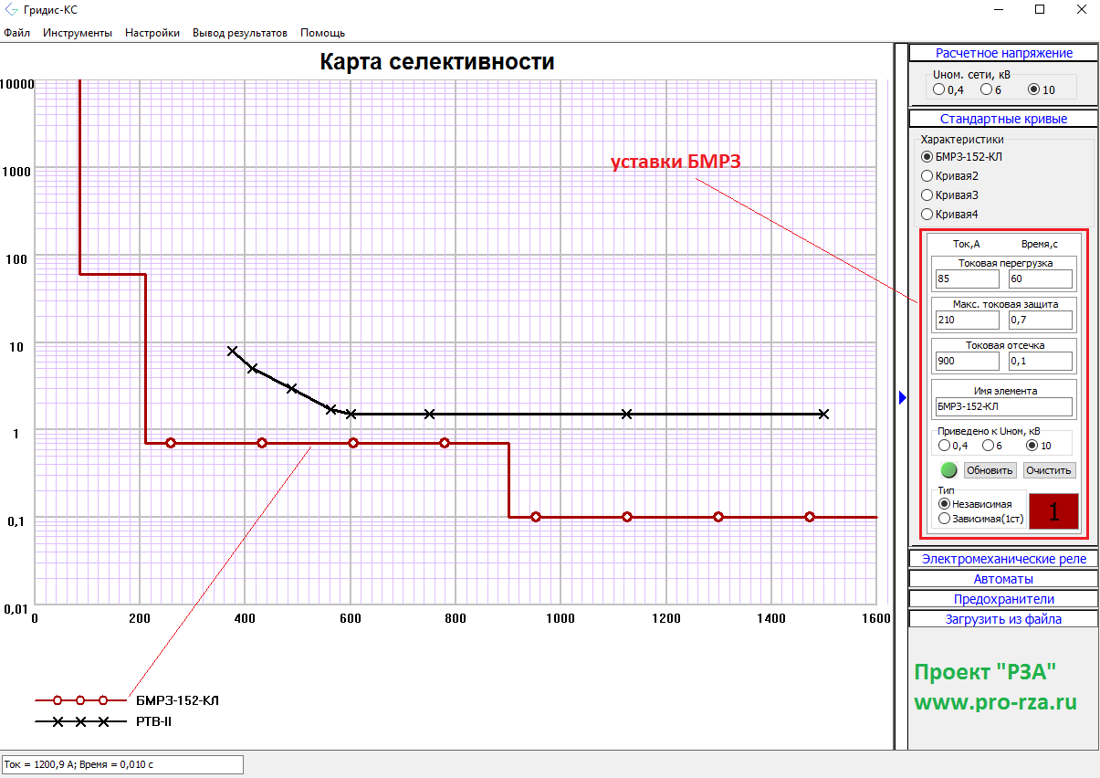Select 0,4 кВ network nominal voltage

pyautogui.click(x=938, y=89)
